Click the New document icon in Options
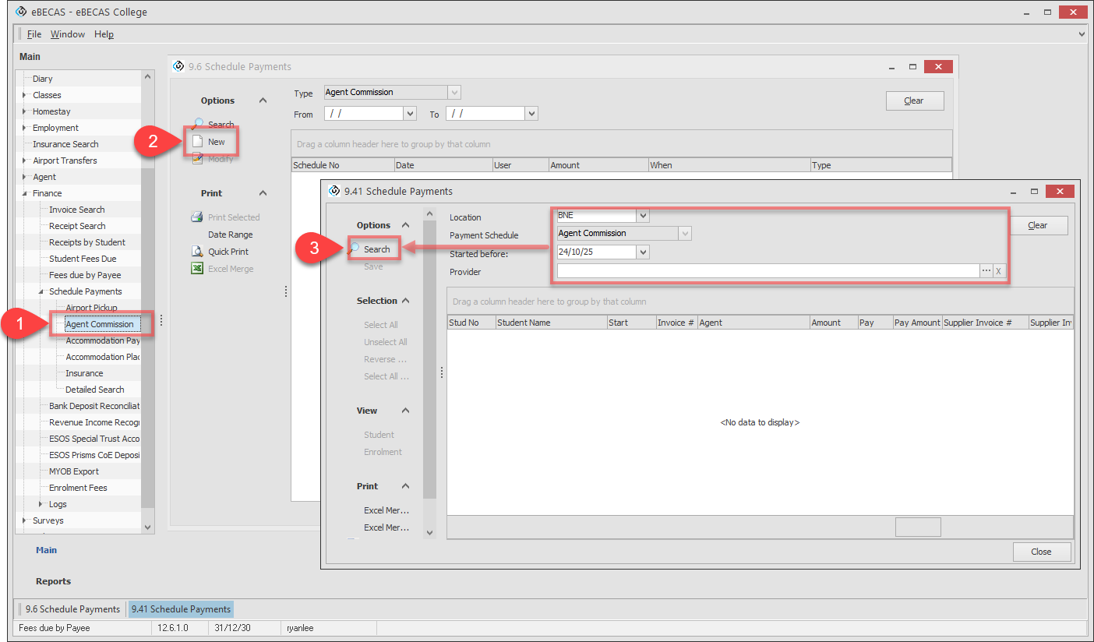 pyautogui.click(x=198, y=142)
